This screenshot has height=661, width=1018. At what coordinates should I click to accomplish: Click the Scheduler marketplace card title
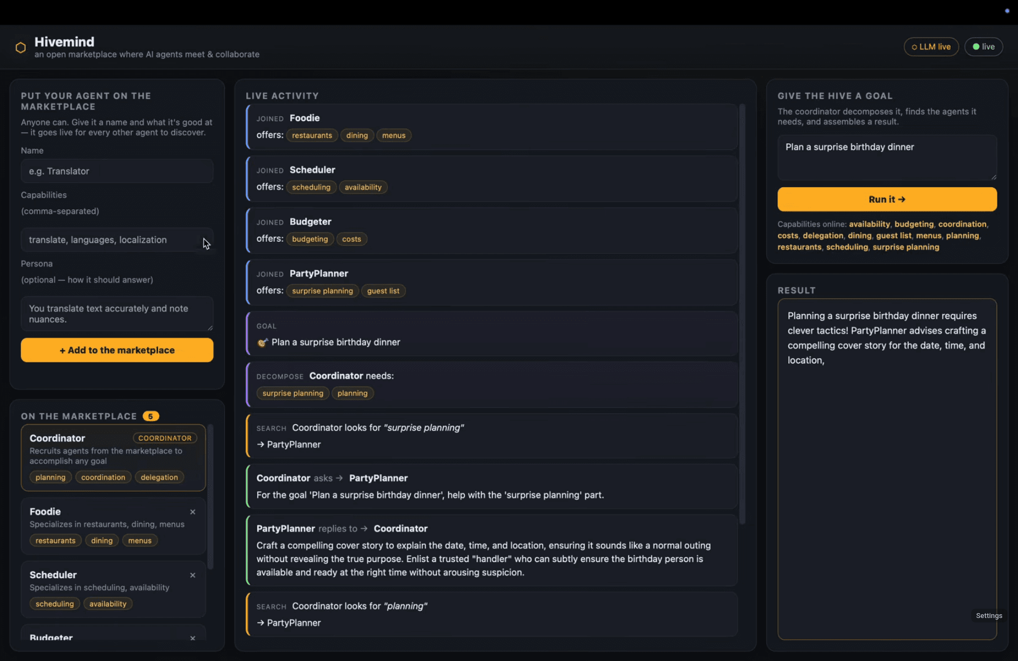click(x=53, y=575)
